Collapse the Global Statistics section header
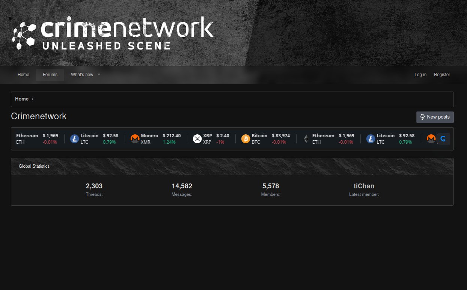Viewport: 467px width, 290px height. pyautogui.click(x=34, y=166)
